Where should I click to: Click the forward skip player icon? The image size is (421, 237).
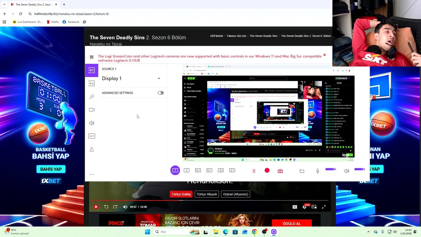115,207
